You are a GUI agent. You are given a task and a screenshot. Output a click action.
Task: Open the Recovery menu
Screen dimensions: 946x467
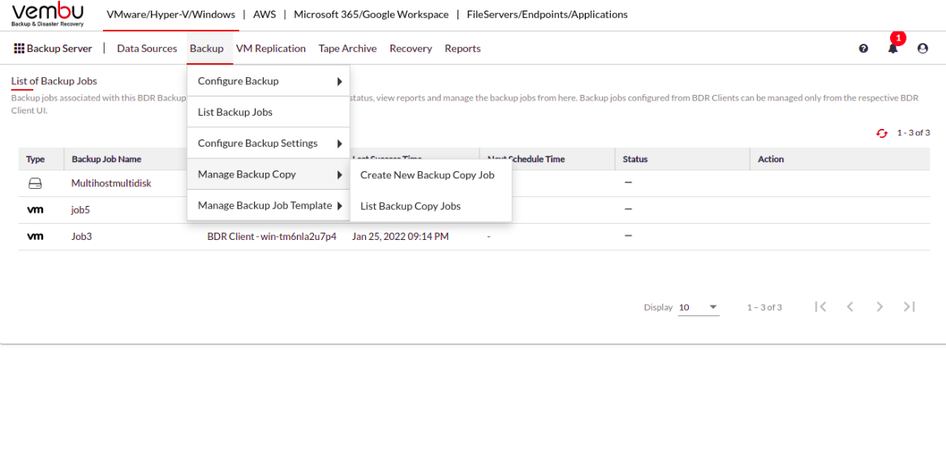[x=411, y=48]
